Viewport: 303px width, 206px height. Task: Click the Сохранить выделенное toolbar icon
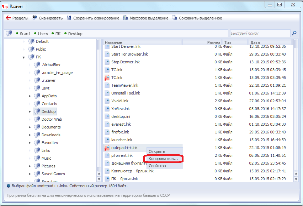click(x=175, y=18)
